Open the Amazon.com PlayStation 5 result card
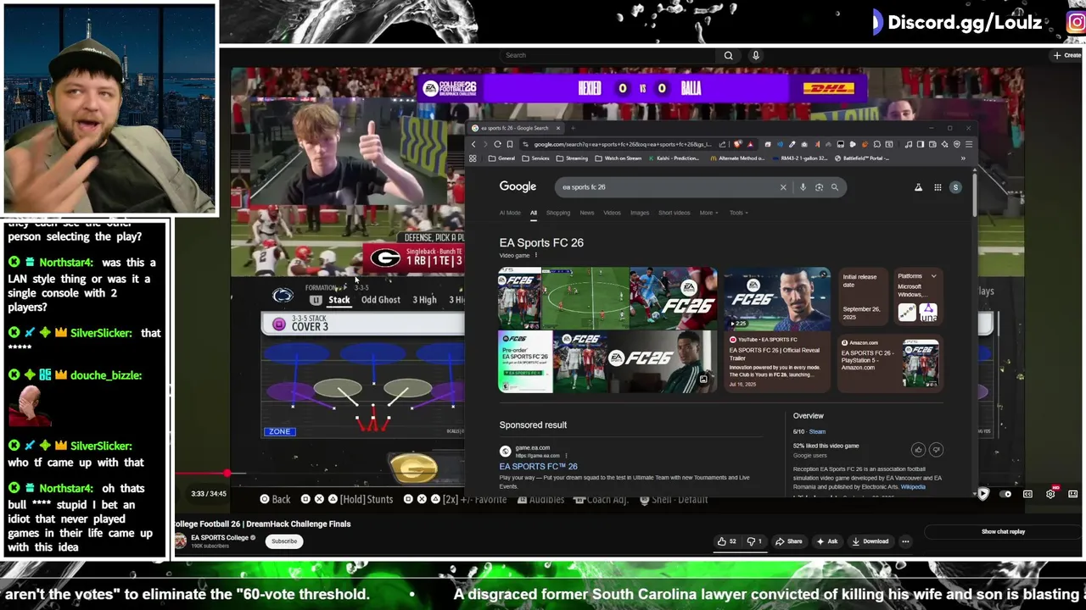Viewport: 1086px width, 610px height. pyautogui.click(x=889, y=363)
